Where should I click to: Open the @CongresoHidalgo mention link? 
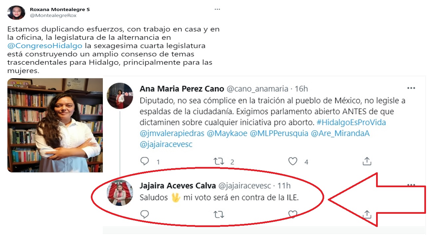pyautogui.click(x=45, y=45)
